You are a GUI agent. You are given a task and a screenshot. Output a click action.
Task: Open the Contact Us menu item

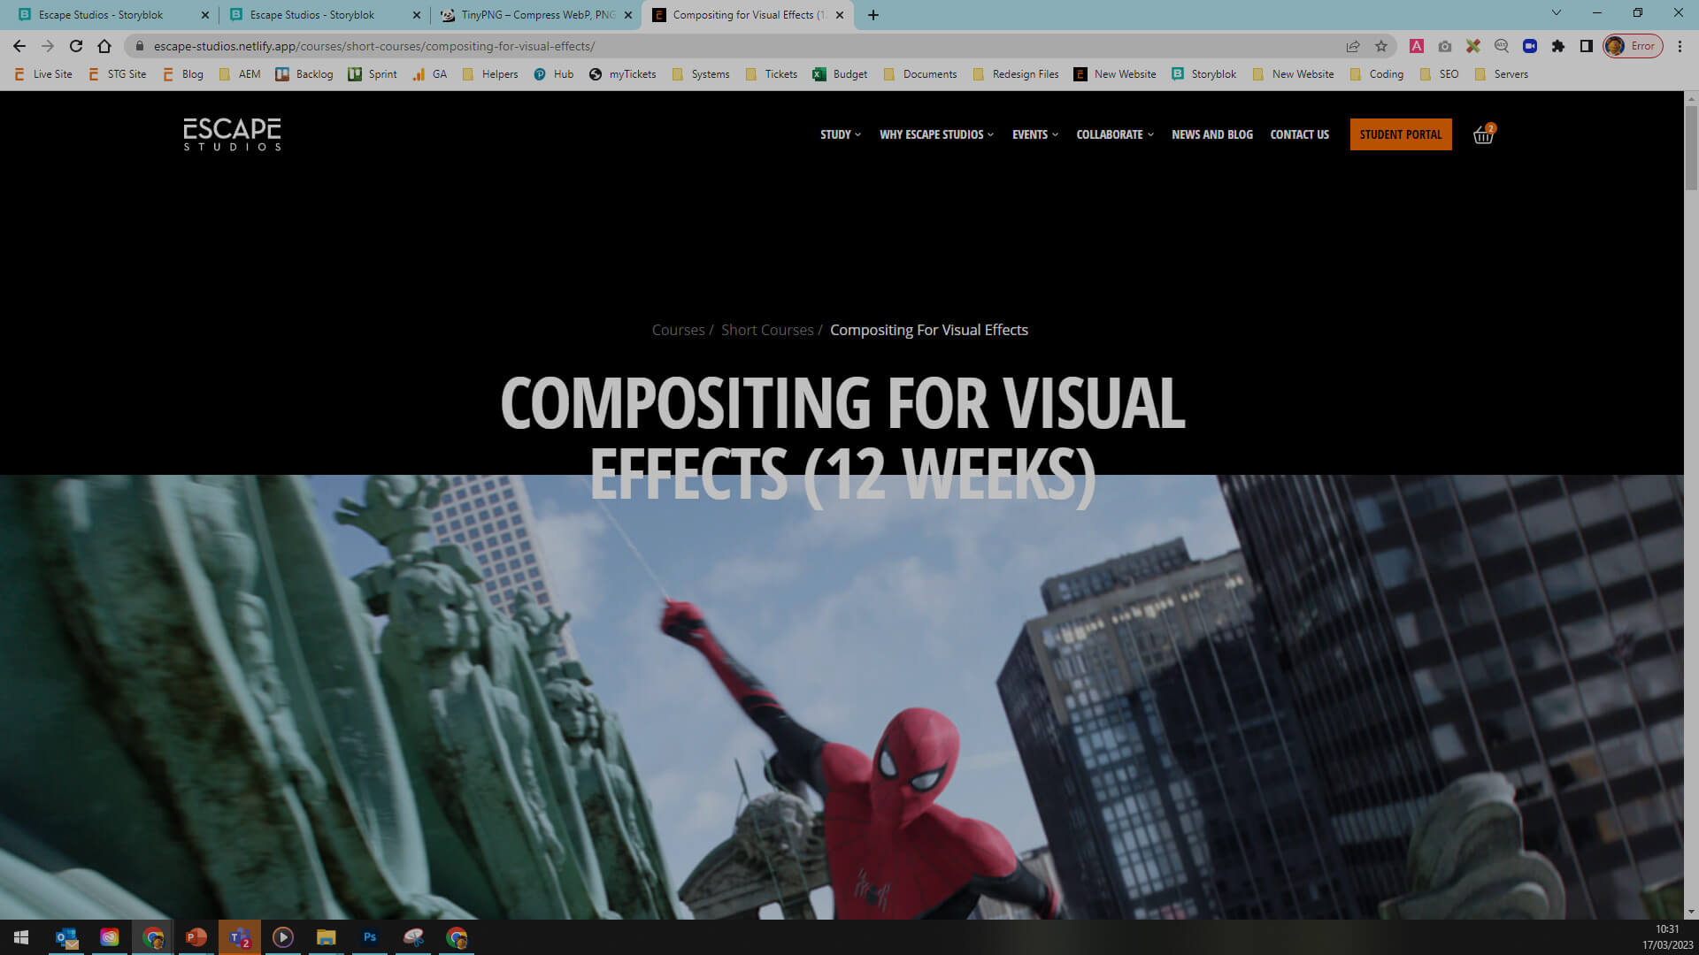click(x=1299, y=134)
